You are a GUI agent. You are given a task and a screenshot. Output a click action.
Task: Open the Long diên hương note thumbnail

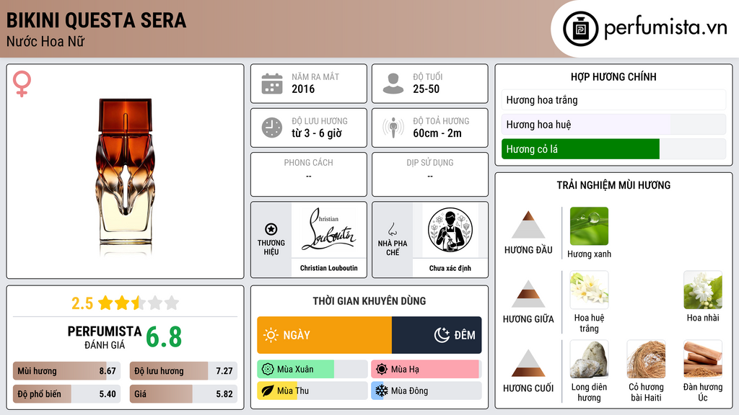(589, 359)
